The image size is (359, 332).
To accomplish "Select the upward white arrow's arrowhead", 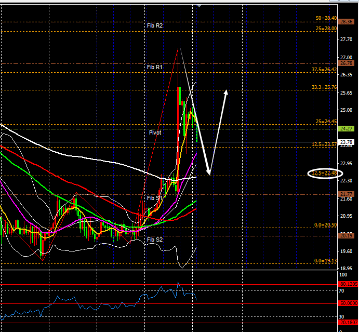I will click(227, 92).
